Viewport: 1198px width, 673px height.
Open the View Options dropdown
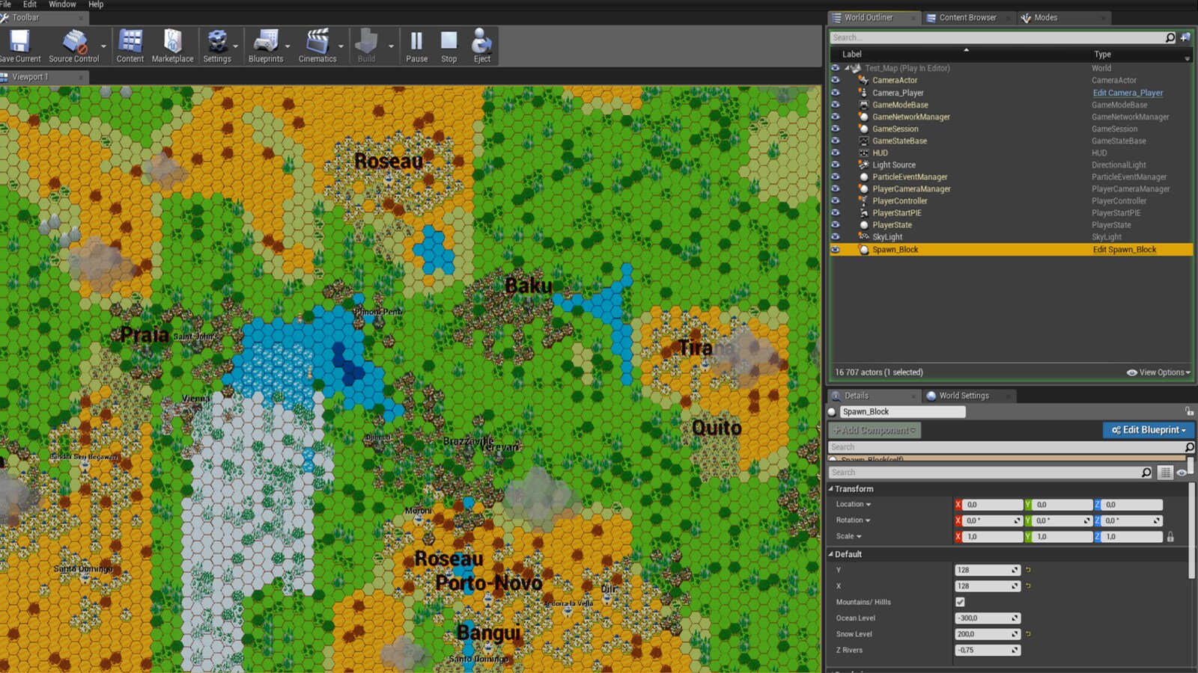click(x=1158, y=372)
